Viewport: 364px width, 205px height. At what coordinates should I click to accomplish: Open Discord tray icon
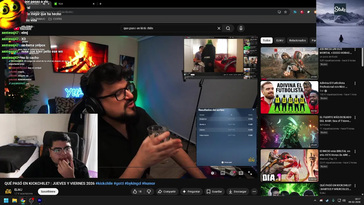[x=321, y=200]
